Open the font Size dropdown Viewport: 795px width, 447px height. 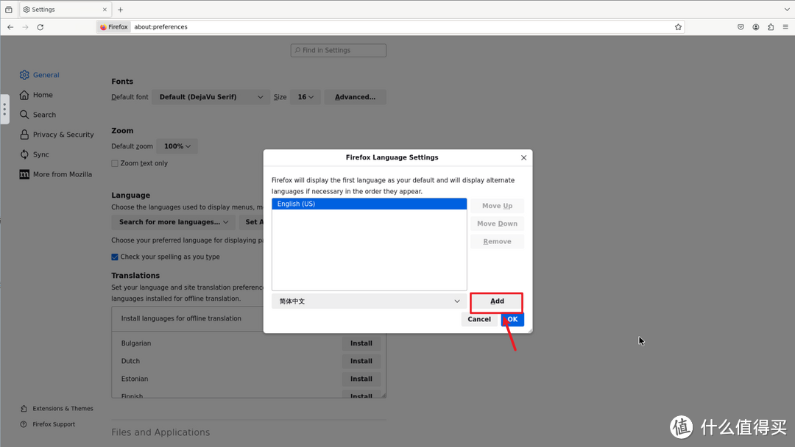click(305, 97)
